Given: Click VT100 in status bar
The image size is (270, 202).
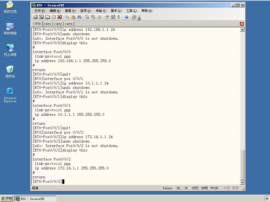Looking at the screenshot, I should pos(214,188).
